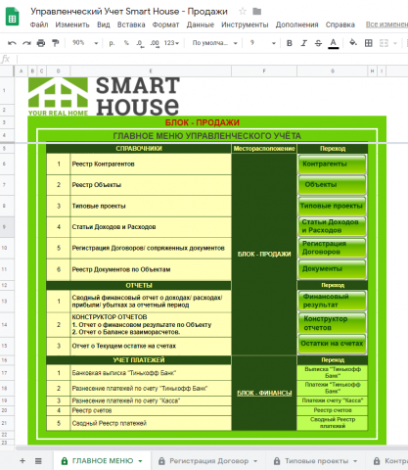This screenshot has width=408, height=470.
Task: Open the Инструменты menu
Action: pos(245,24)
